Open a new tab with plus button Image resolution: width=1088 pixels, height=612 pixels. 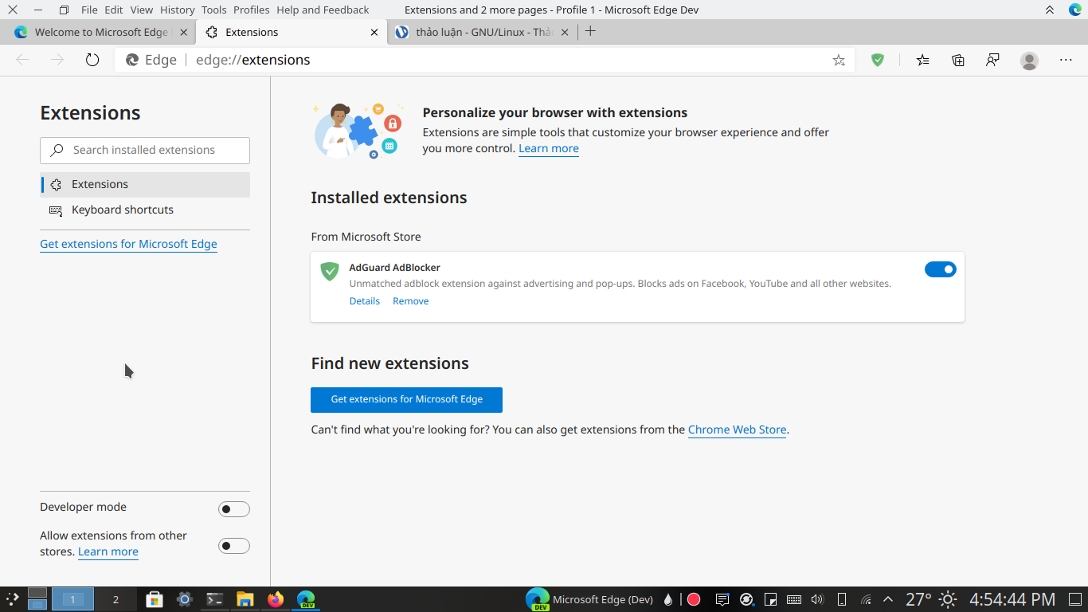pos(590,31)
